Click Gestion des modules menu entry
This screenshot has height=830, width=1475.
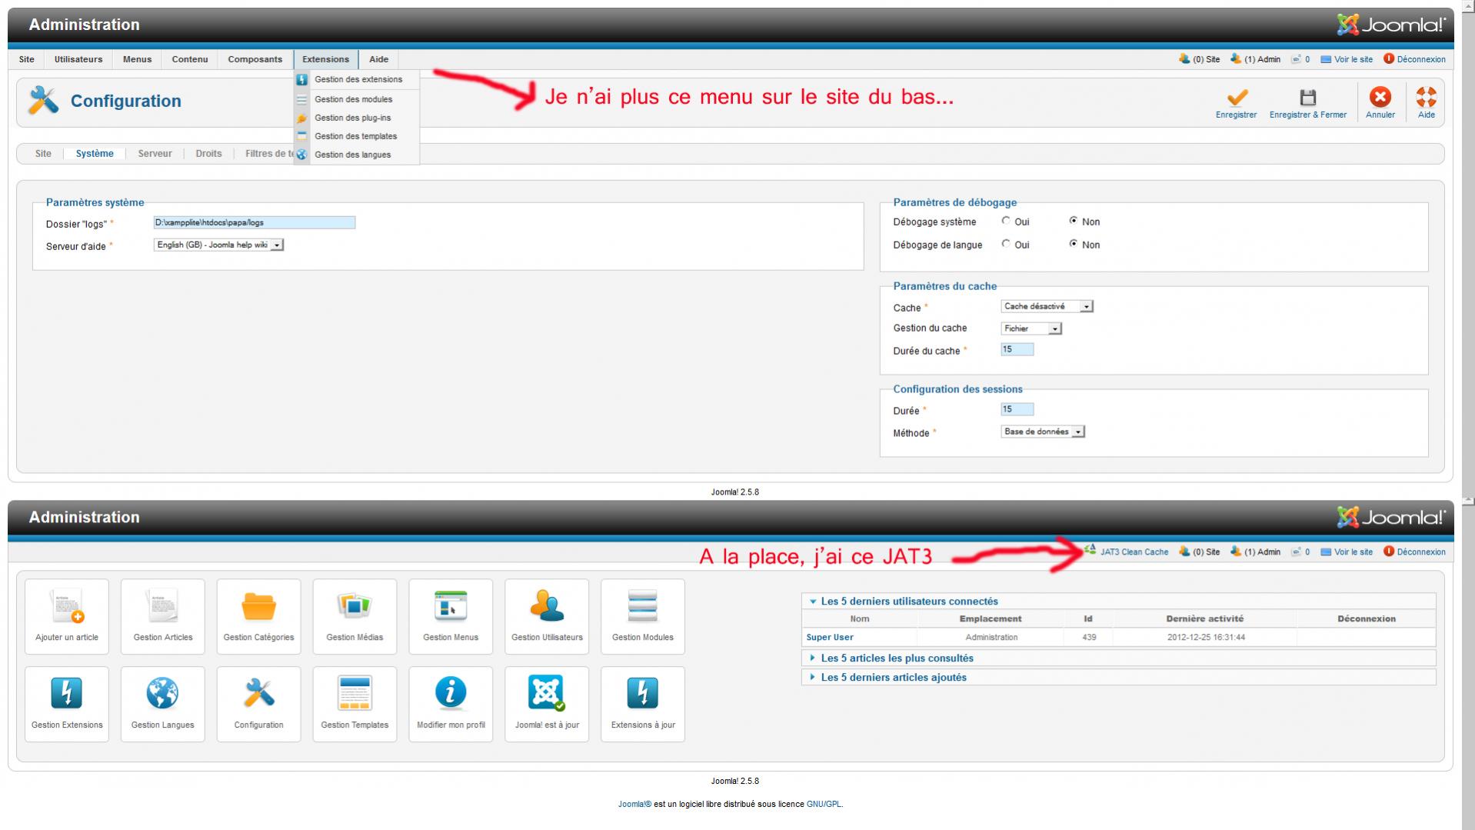tap(353, 99)
